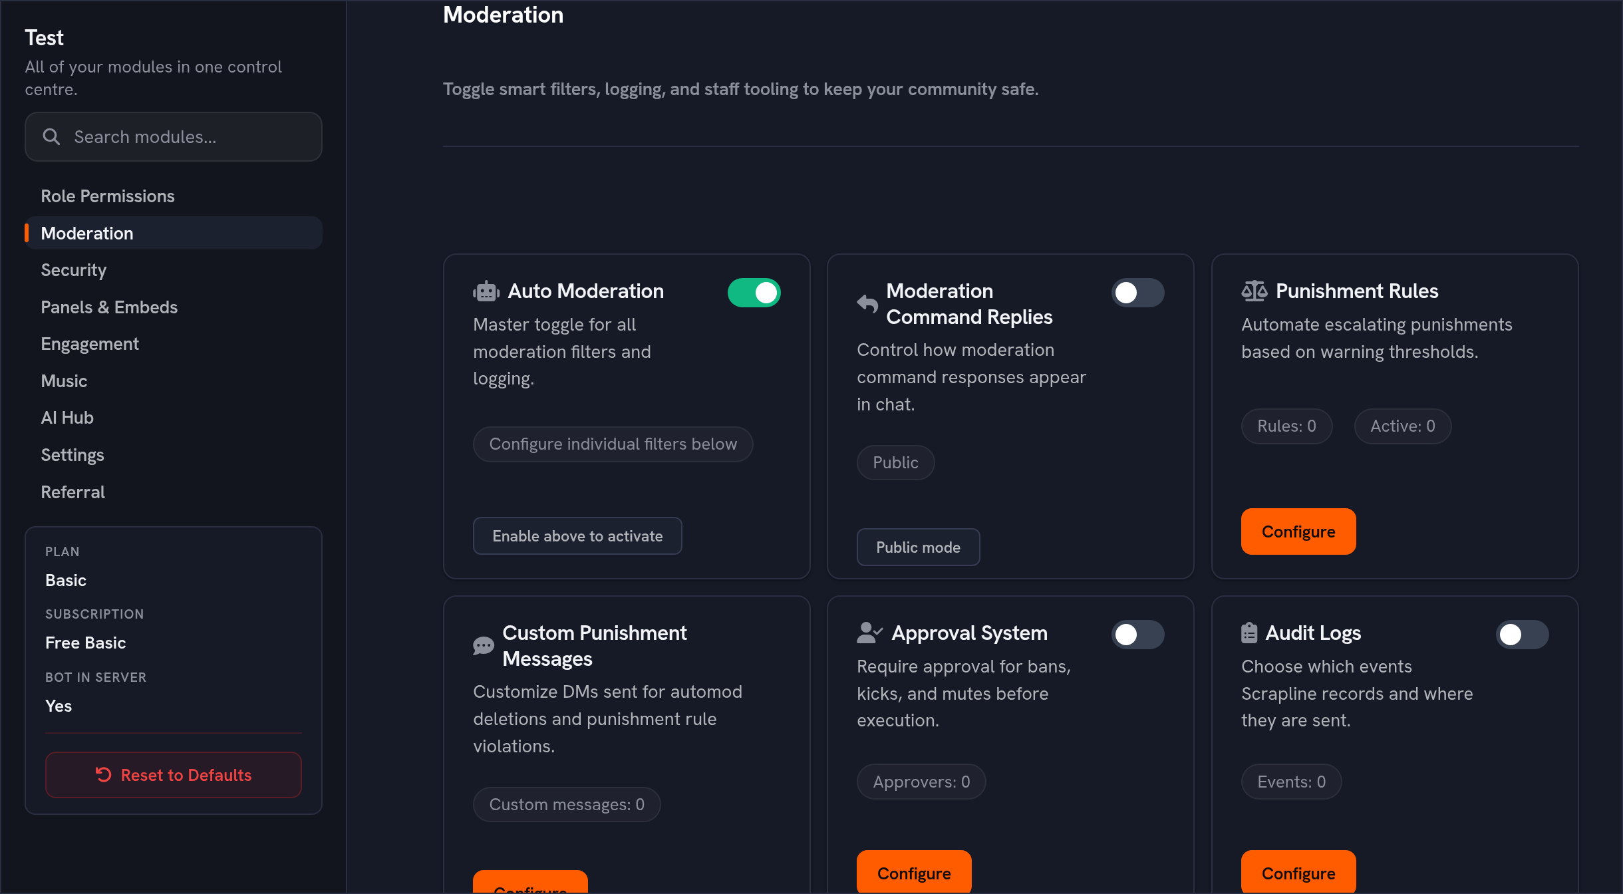Image resolution: width=1623 pixels, height=894 pixels.
Task: Click the Enable above to activate button
Action: tap(577, 536)
